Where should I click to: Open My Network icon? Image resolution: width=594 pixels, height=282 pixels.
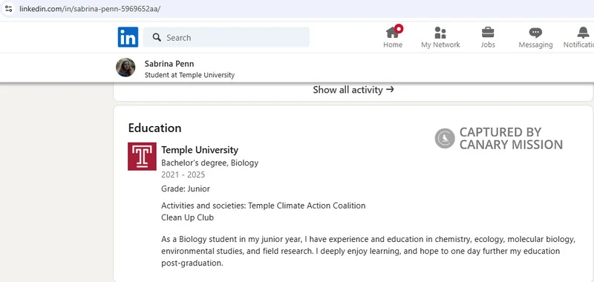click(x=440, y=33)
